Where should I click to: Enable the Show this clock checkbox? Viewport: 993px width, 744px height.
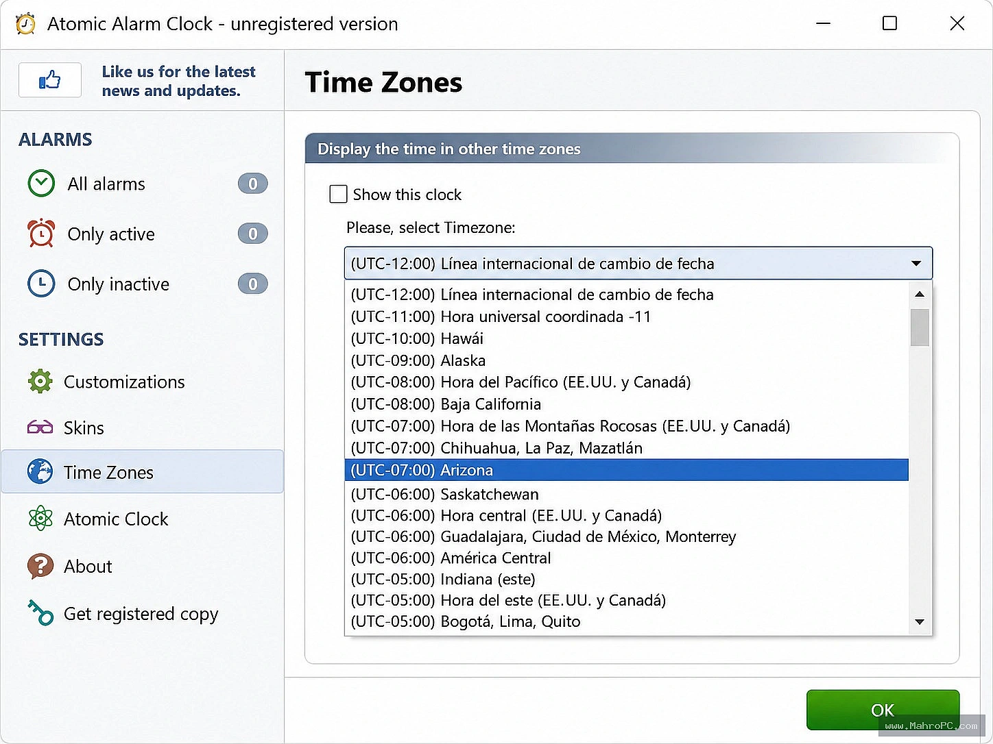(338, 195)
